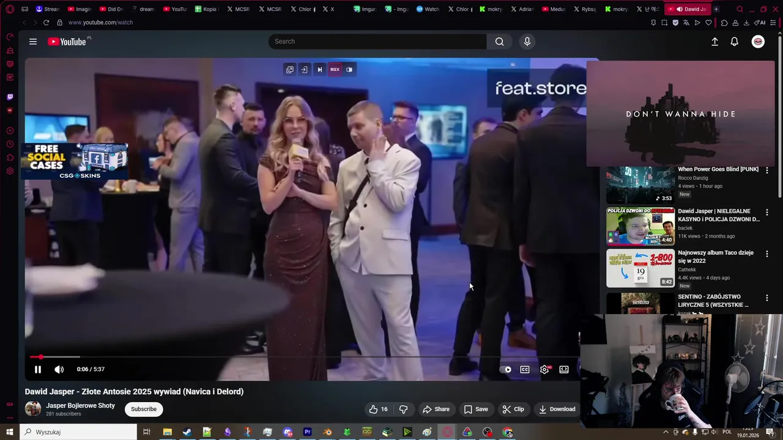Seek on the video progress bar
The height and width of the screenshot is (440, 783).
click(x=304, y=357)
